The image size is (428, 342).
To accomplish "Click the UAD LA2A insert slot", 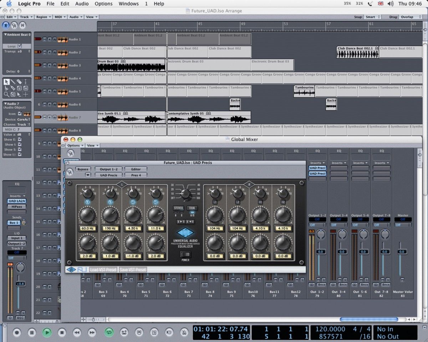I will [x=17, y=201].
